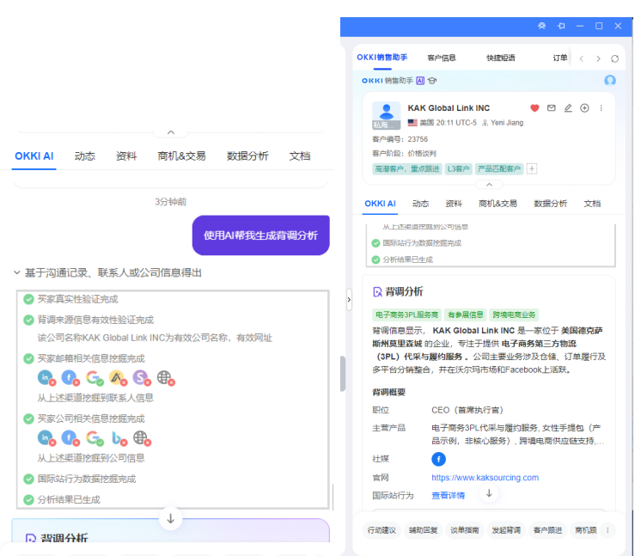Viewport: 635px width, 556px height.
Task: Open the Facebook social media icon
Action: (438, 459)
